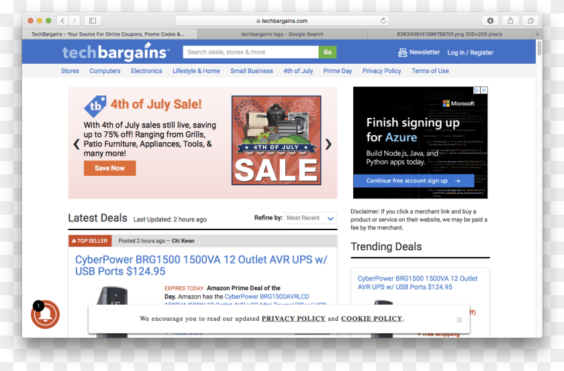564x371 pixels.
Task: Click in the search deals input field
Action: click(250, 52)
